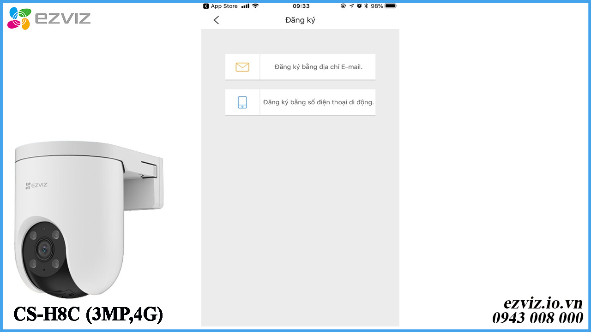
Task: Click the colorful EZVIZ logo top-left
Action: tap(49, 18)
